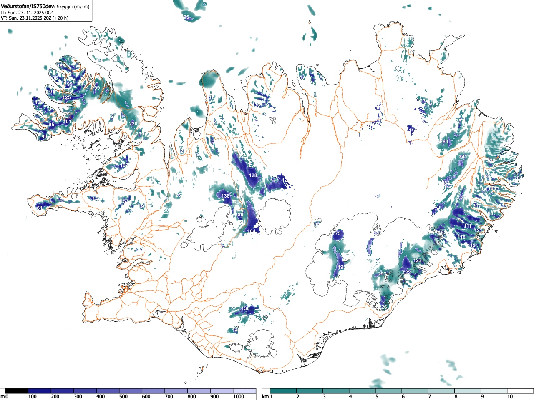Click the '138' visibility value on the map

[225, 196]
